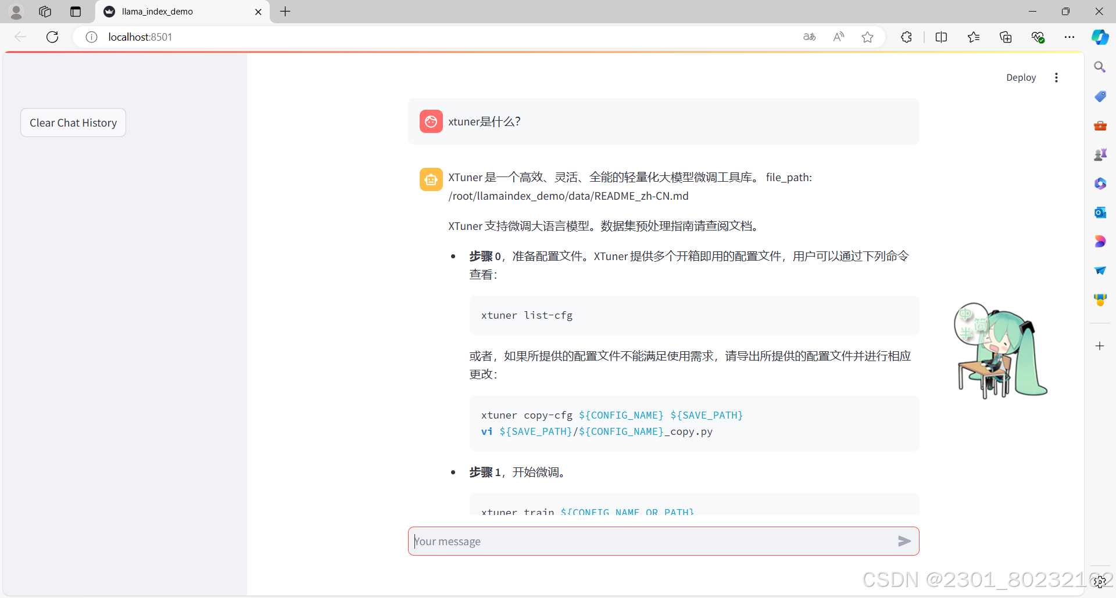Click the vi ${SAVE_PATH} code line
The image size is (1116, 598).
(597, 431)
